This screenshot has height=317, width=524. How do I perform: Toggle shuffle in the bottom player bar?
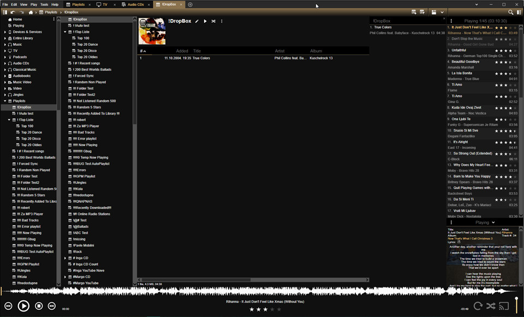click(491, 306)
